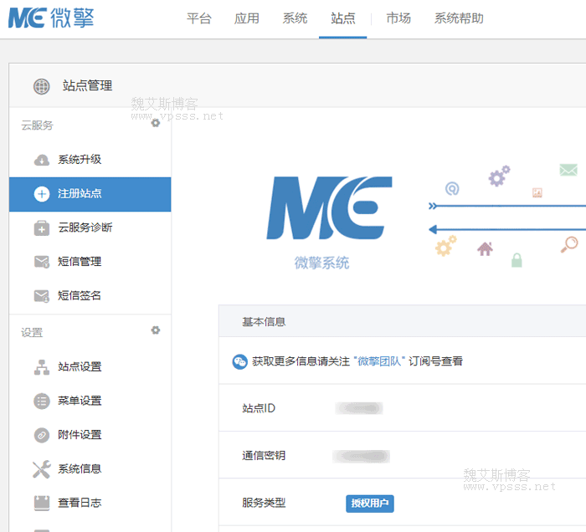Click the envelope icon for 短信签名
The height and width of the screenshot is (532, 586).
click(x=42, y=295)
